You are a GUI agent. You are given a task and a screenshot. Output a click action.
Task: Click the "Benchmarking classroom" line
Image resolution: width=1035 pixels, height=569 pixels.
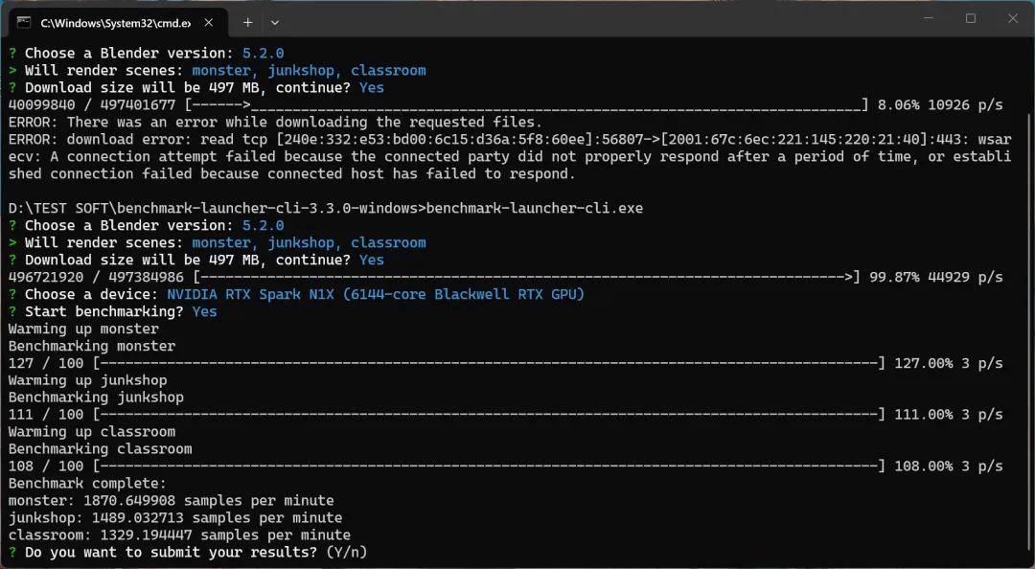101,449
